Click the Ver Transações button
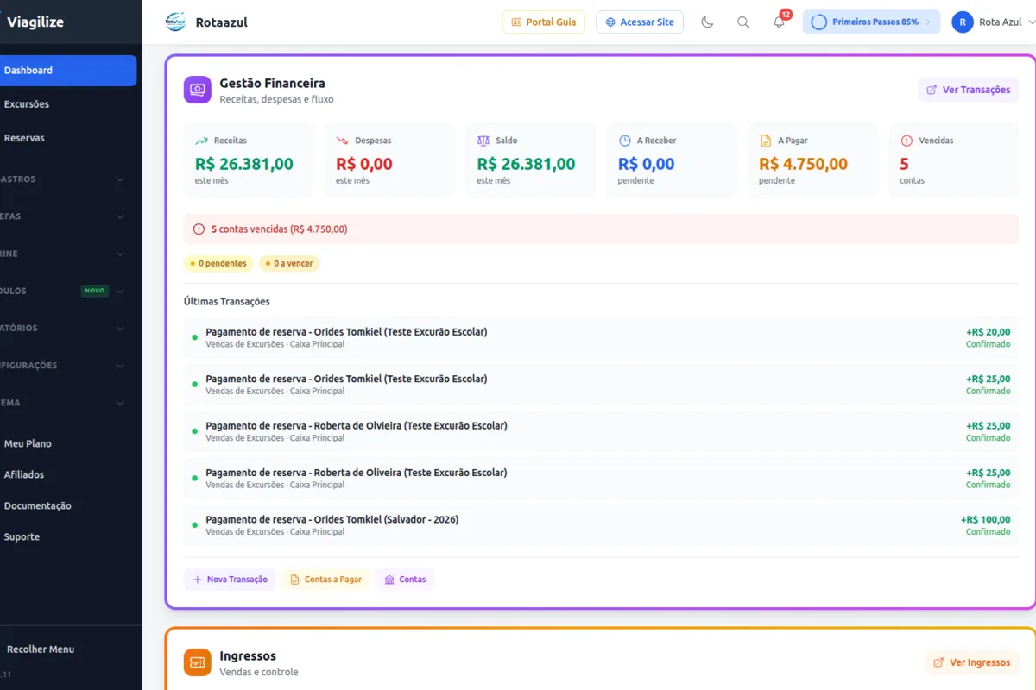The image size is (1036, 690). tap(968, 90)
